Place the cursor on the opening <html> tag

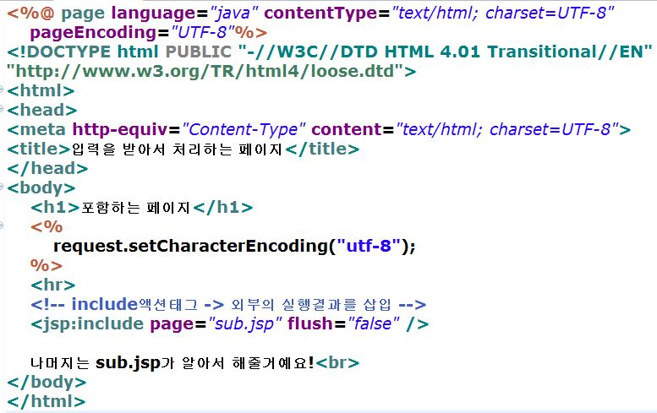point(41,91)
